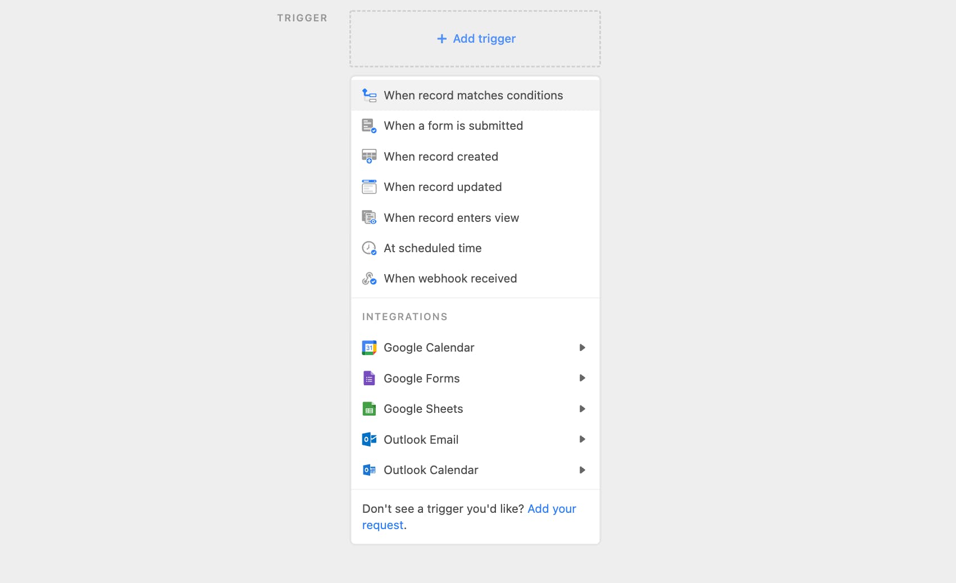Select When record matches conditions
This screenshot has height=583, width=956.
(475, 95)
